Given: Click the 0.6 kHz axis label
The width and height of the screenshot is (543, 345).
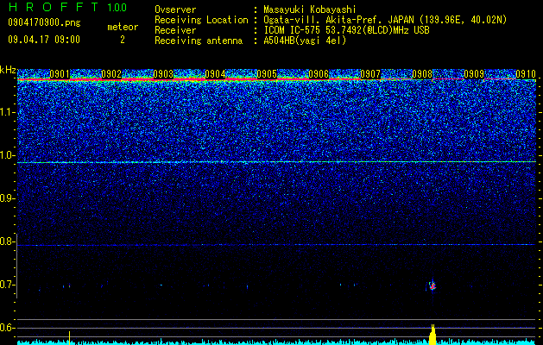Looking at the screenshot, I should point(9,328).
